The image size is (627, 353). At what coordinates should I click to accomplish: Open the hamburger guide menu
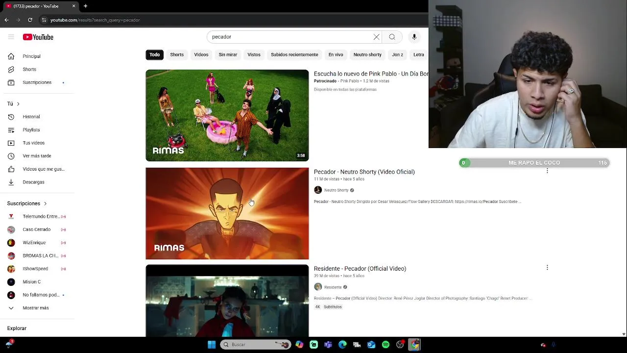[11, 37]
